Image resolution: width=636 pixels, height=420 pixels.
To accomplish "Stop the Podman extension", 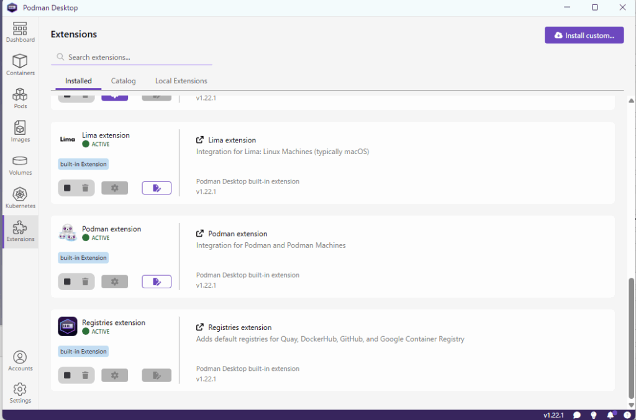I will click(68, 281).
